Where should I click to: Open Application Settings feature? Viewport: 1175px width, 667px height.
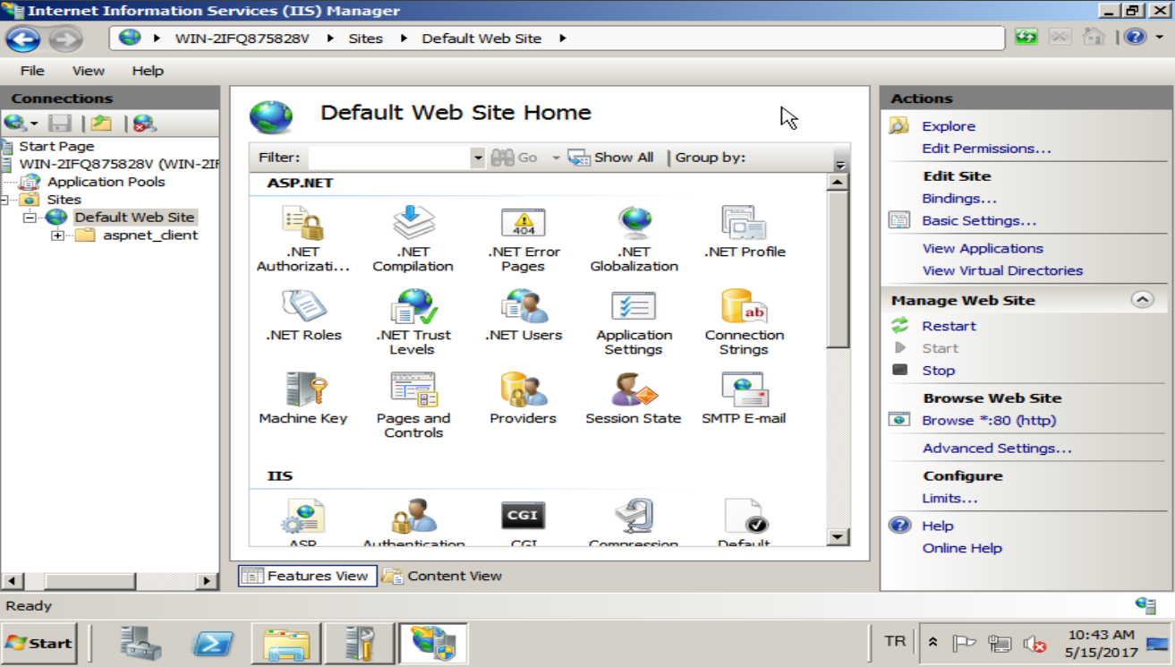point(634,321)
